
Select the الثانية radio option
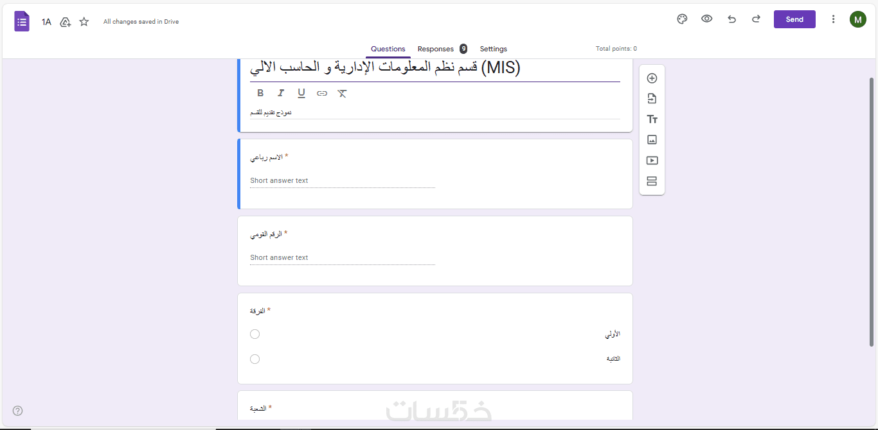point(255,359)
